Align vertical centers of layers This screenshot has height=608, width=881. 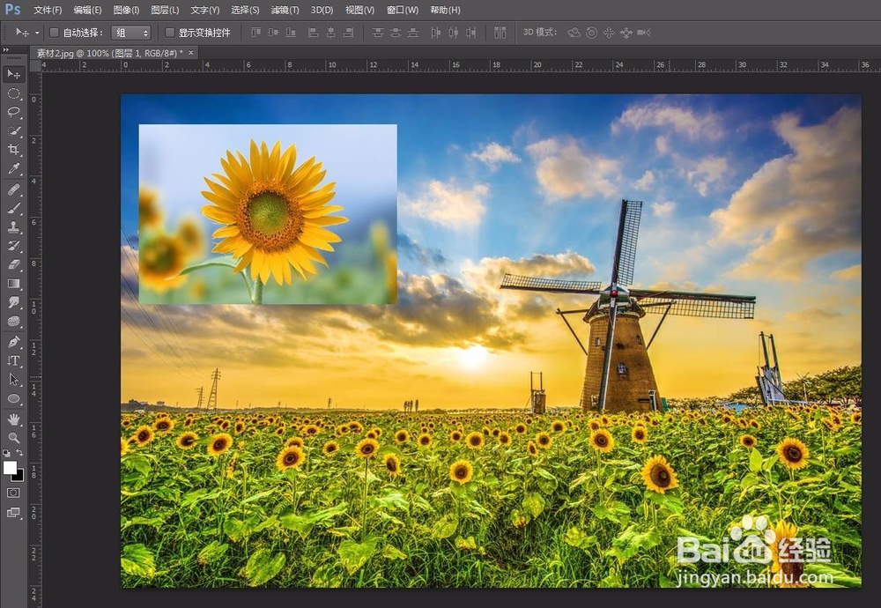pyautogui.click(x=273, y=33)
